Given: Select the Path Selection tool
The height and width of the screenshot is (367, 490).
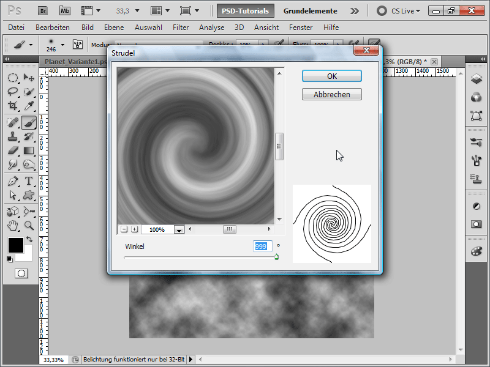Looking at the screenshot, I should (12, 195).
